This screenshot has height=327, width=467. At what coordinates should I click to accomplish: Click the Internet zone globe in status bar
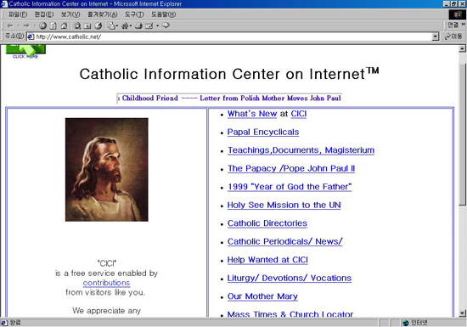coord(405,323)
